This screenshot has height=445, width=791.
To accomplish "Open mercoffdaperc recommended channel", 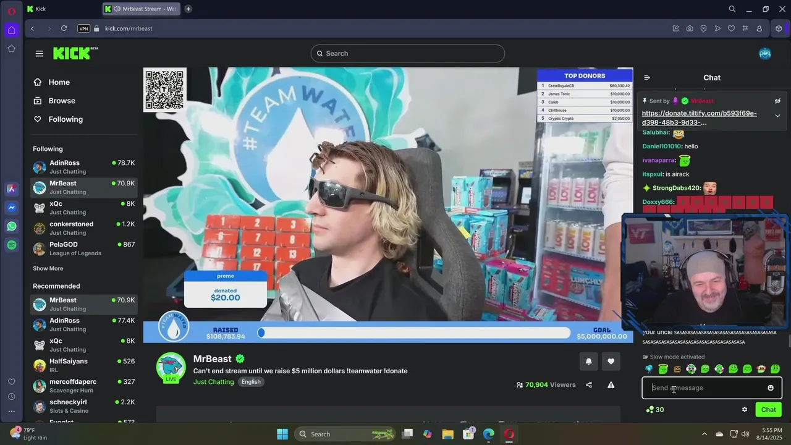I will tap(83, 386).
